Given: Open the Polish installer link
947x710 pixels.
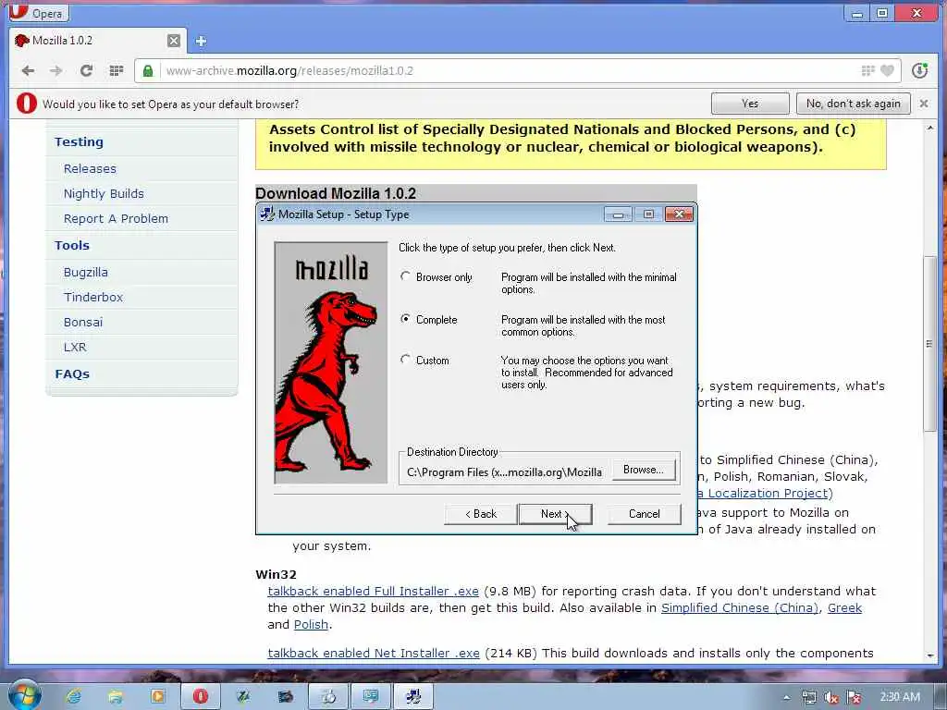Looking at the screenshot, I should (311, 624).
